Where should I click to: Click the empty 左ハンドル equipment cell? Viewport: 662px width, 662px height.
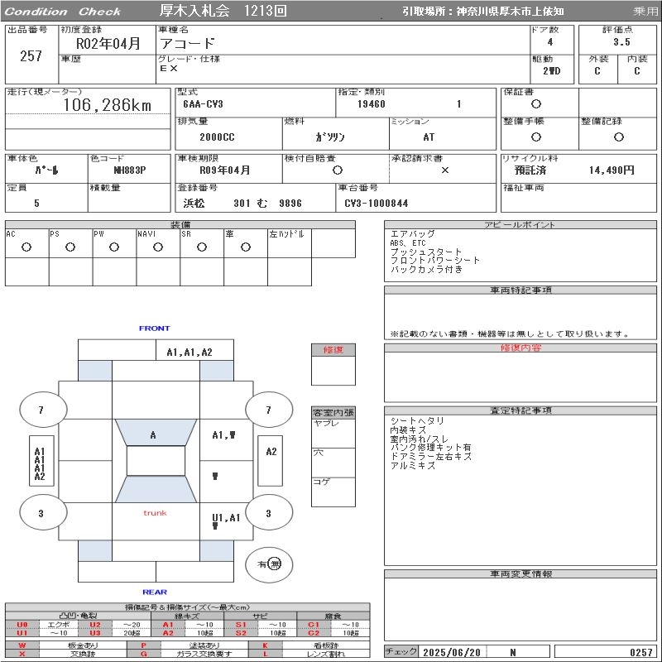pyautogui.click(x=289, y=243)
